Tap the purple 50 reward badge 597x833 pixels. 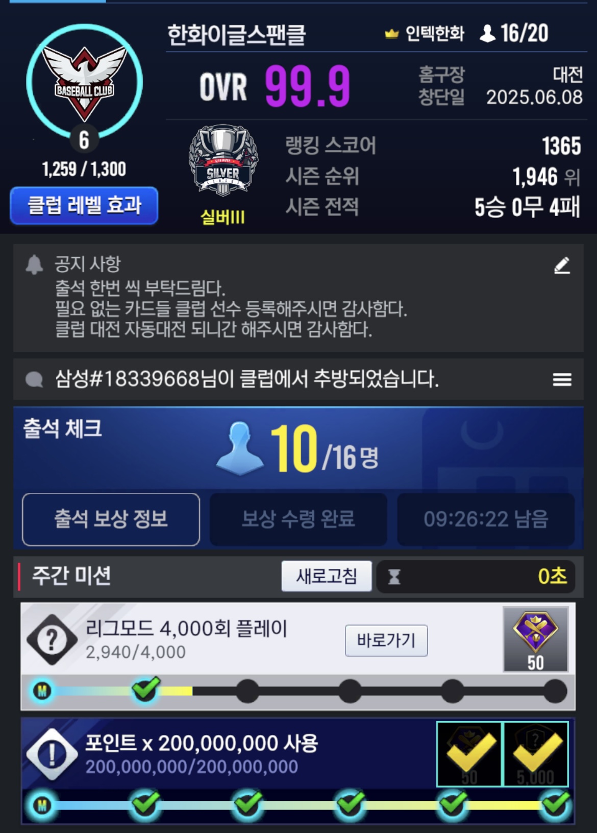click(x=535, y=639)
